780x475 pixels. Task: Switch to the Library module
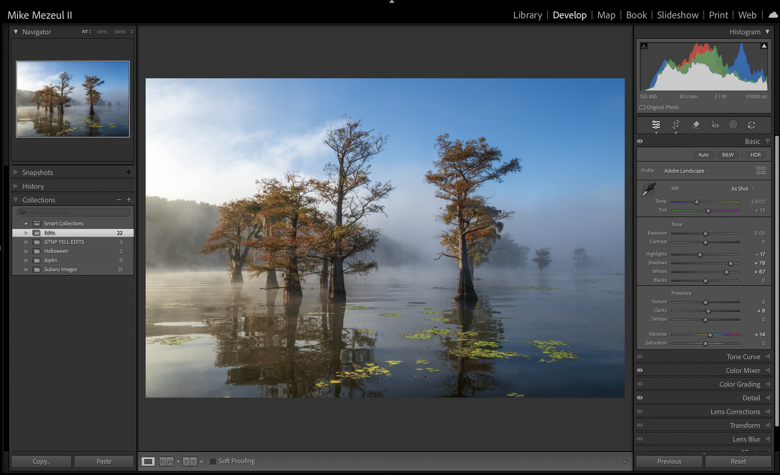click(x=527, y=15)
